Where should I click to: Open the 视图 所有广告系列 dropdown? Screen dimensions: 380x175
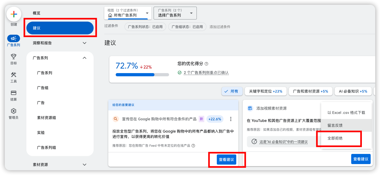(128, 13)
